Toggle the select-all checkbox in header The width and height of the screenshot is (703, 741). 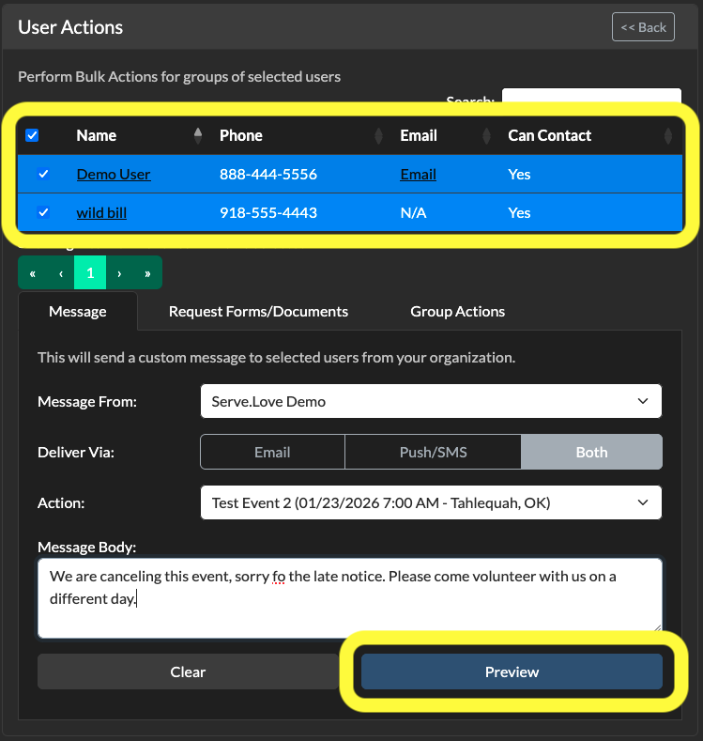pos(32,135)
